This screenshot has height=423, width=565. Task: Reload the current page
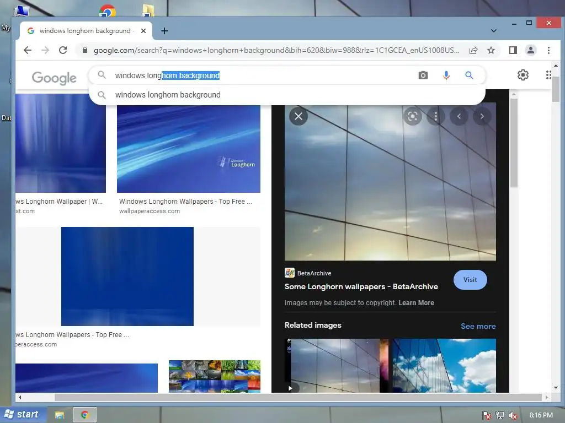coord(63,50)
